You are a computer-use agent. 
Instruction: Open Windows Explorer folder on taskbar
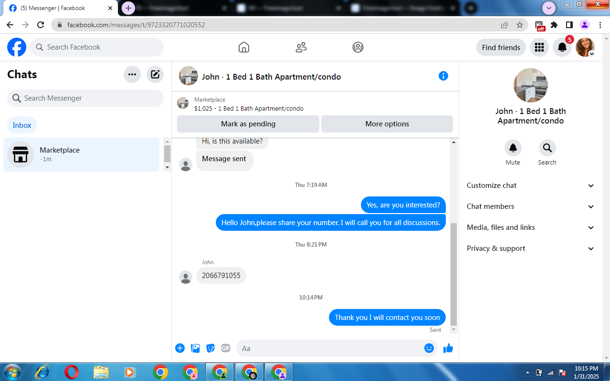[x=101, y=372]
